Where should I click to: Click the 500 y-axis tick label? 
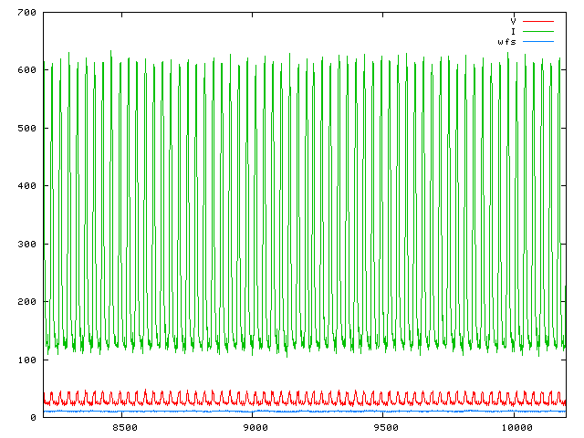click(26, 128)
